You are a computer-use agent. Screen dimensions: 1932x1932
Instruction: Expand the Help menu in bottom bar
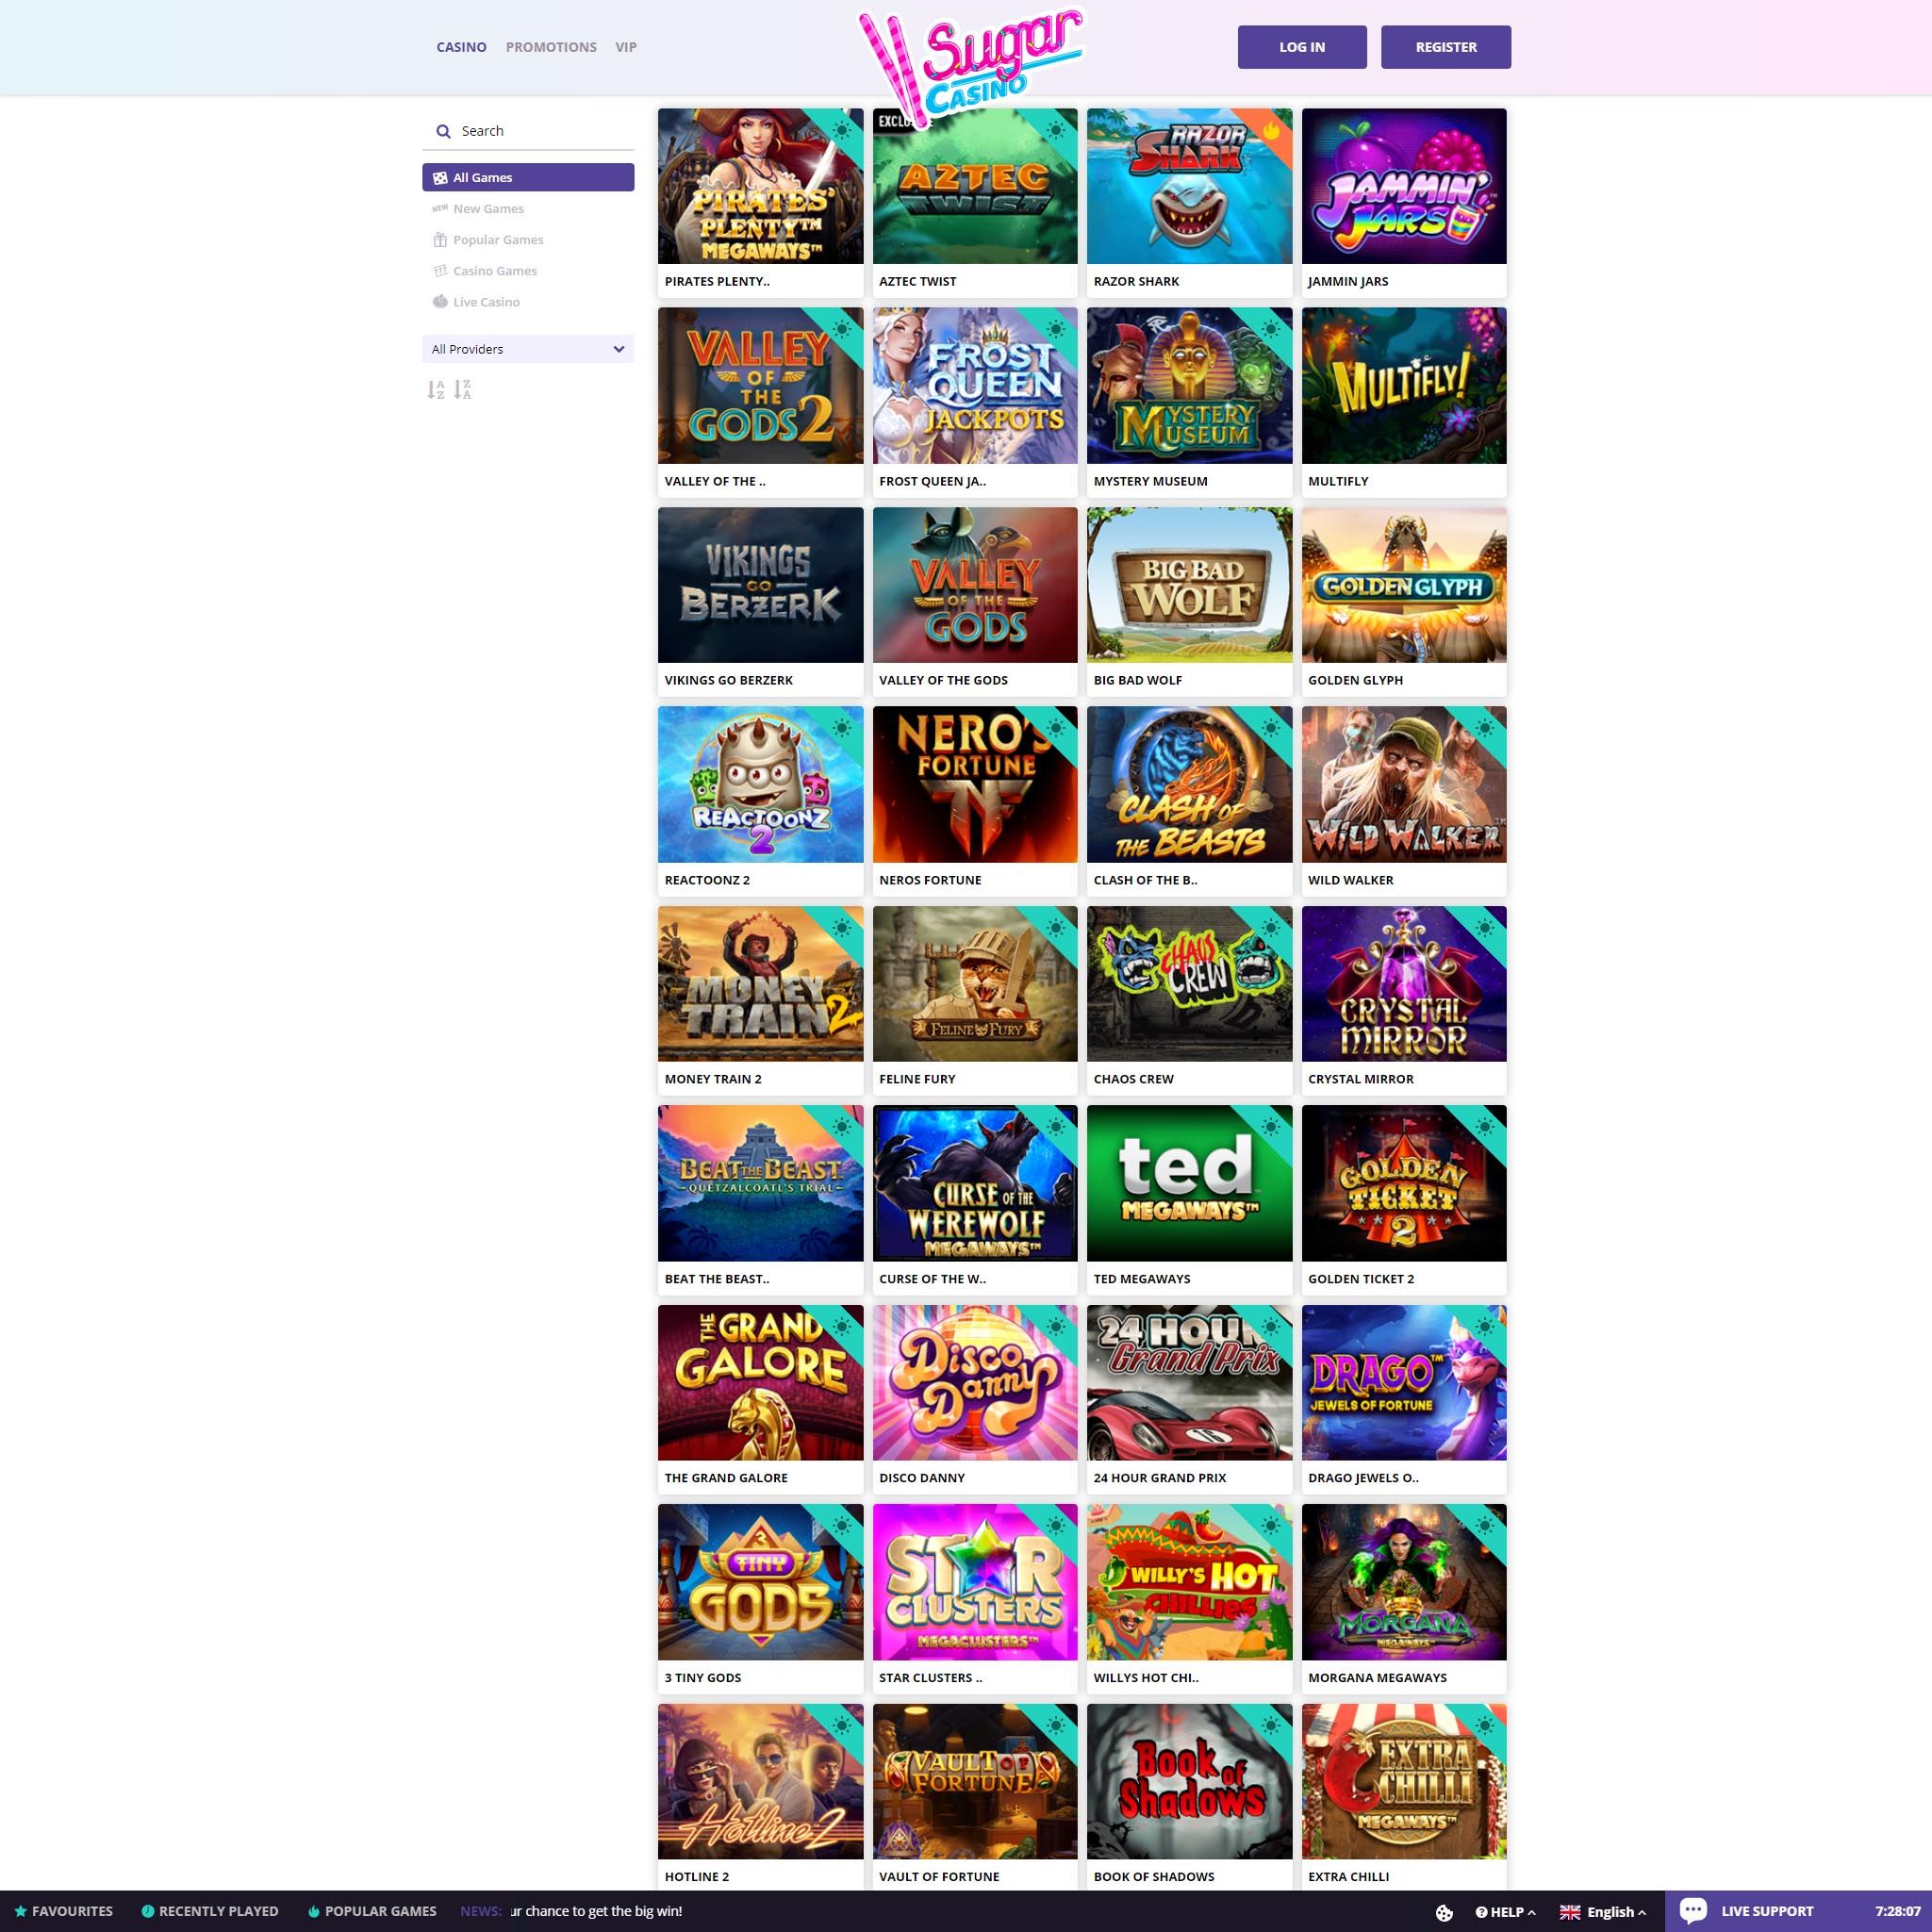pos(1505,1912)
